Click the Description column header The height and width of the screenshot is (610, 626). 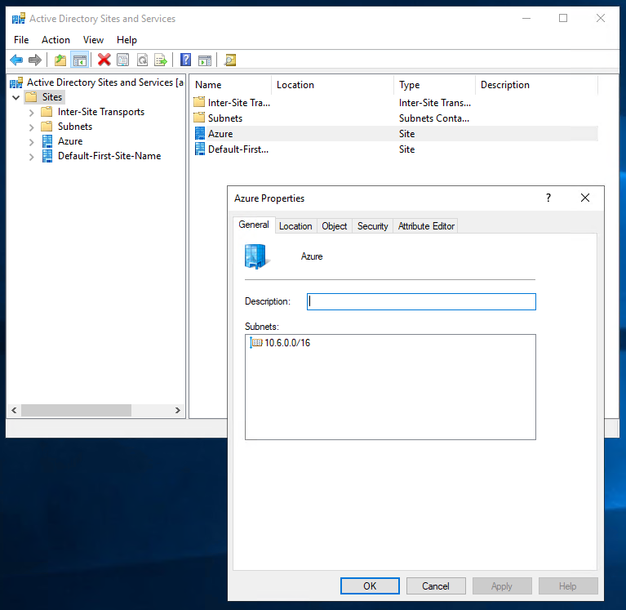click(536, 85)
